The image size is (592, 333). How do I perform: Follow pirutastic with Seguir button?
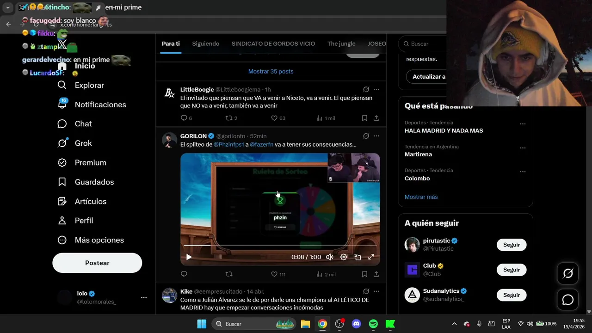point(512,245)
